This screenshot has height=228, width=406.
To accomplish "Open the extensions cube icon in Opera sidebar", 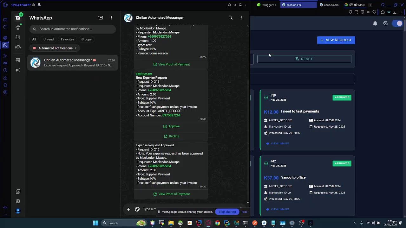I will [5, 85].
